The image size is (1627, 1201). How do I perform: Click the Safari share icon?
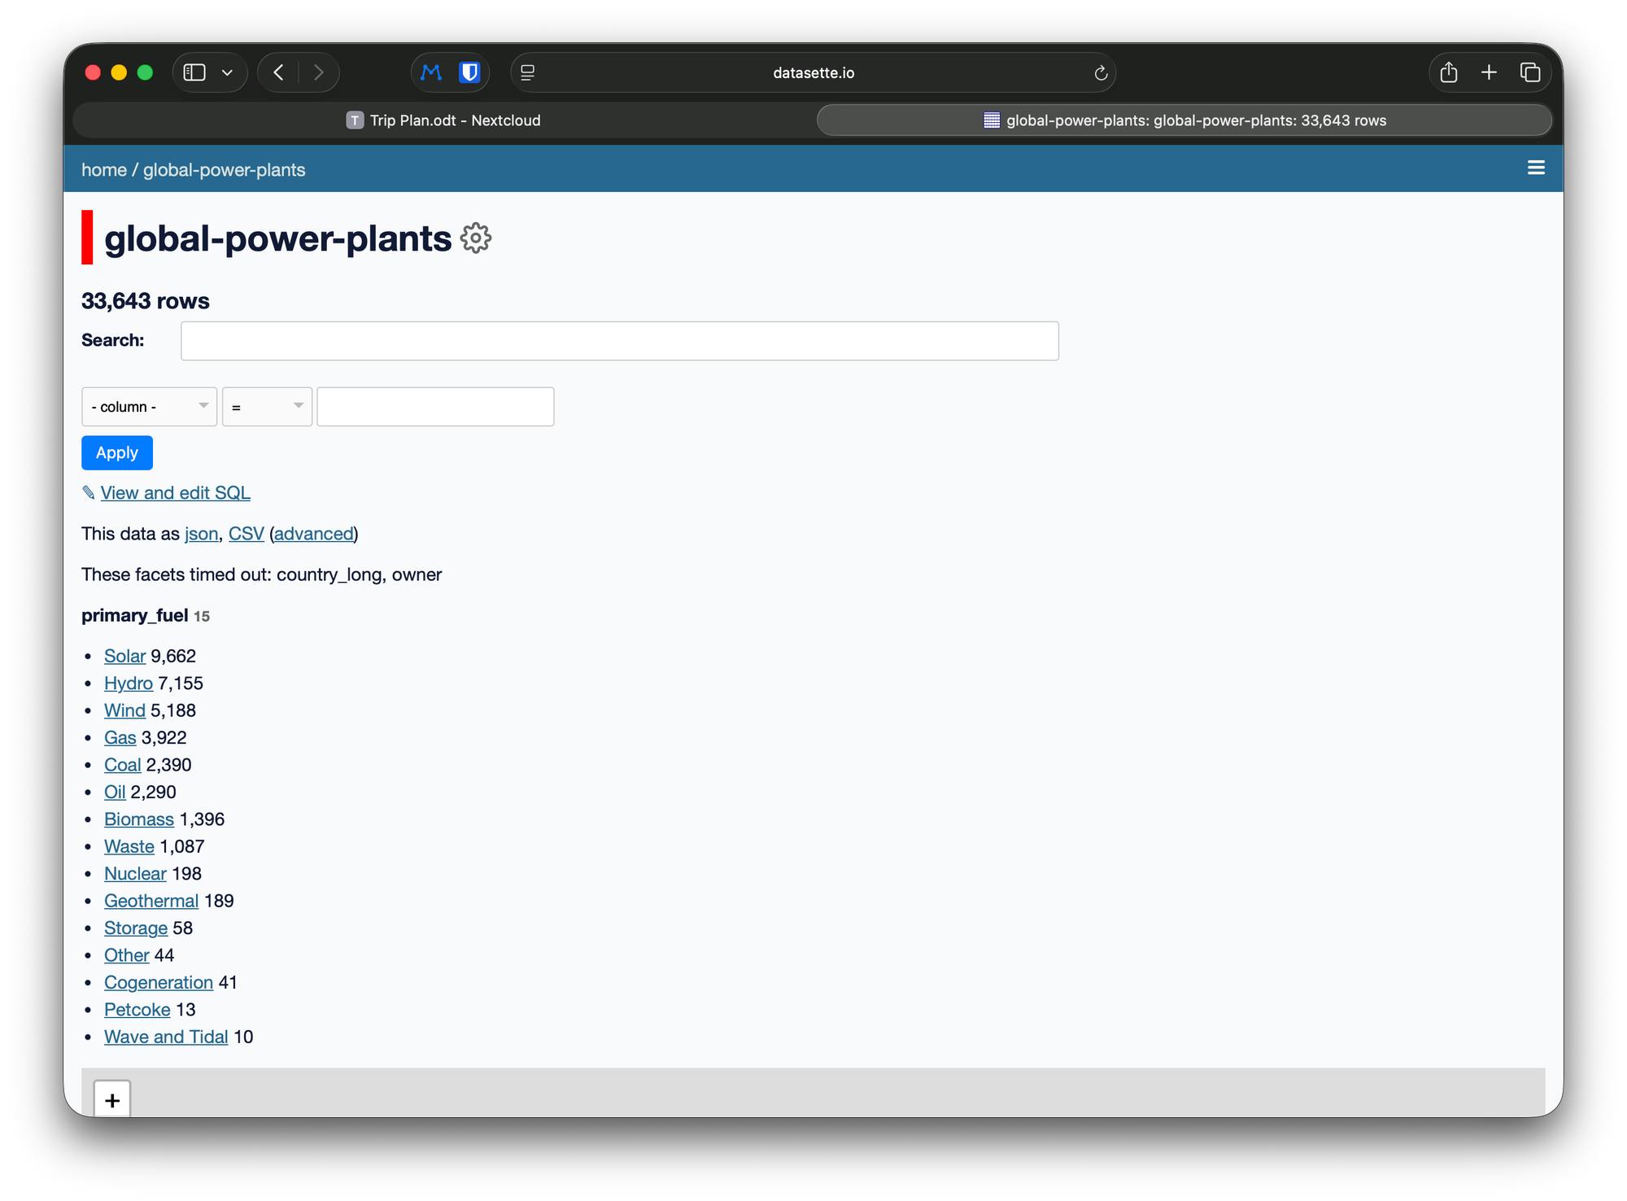click(x=1448, y=72)
